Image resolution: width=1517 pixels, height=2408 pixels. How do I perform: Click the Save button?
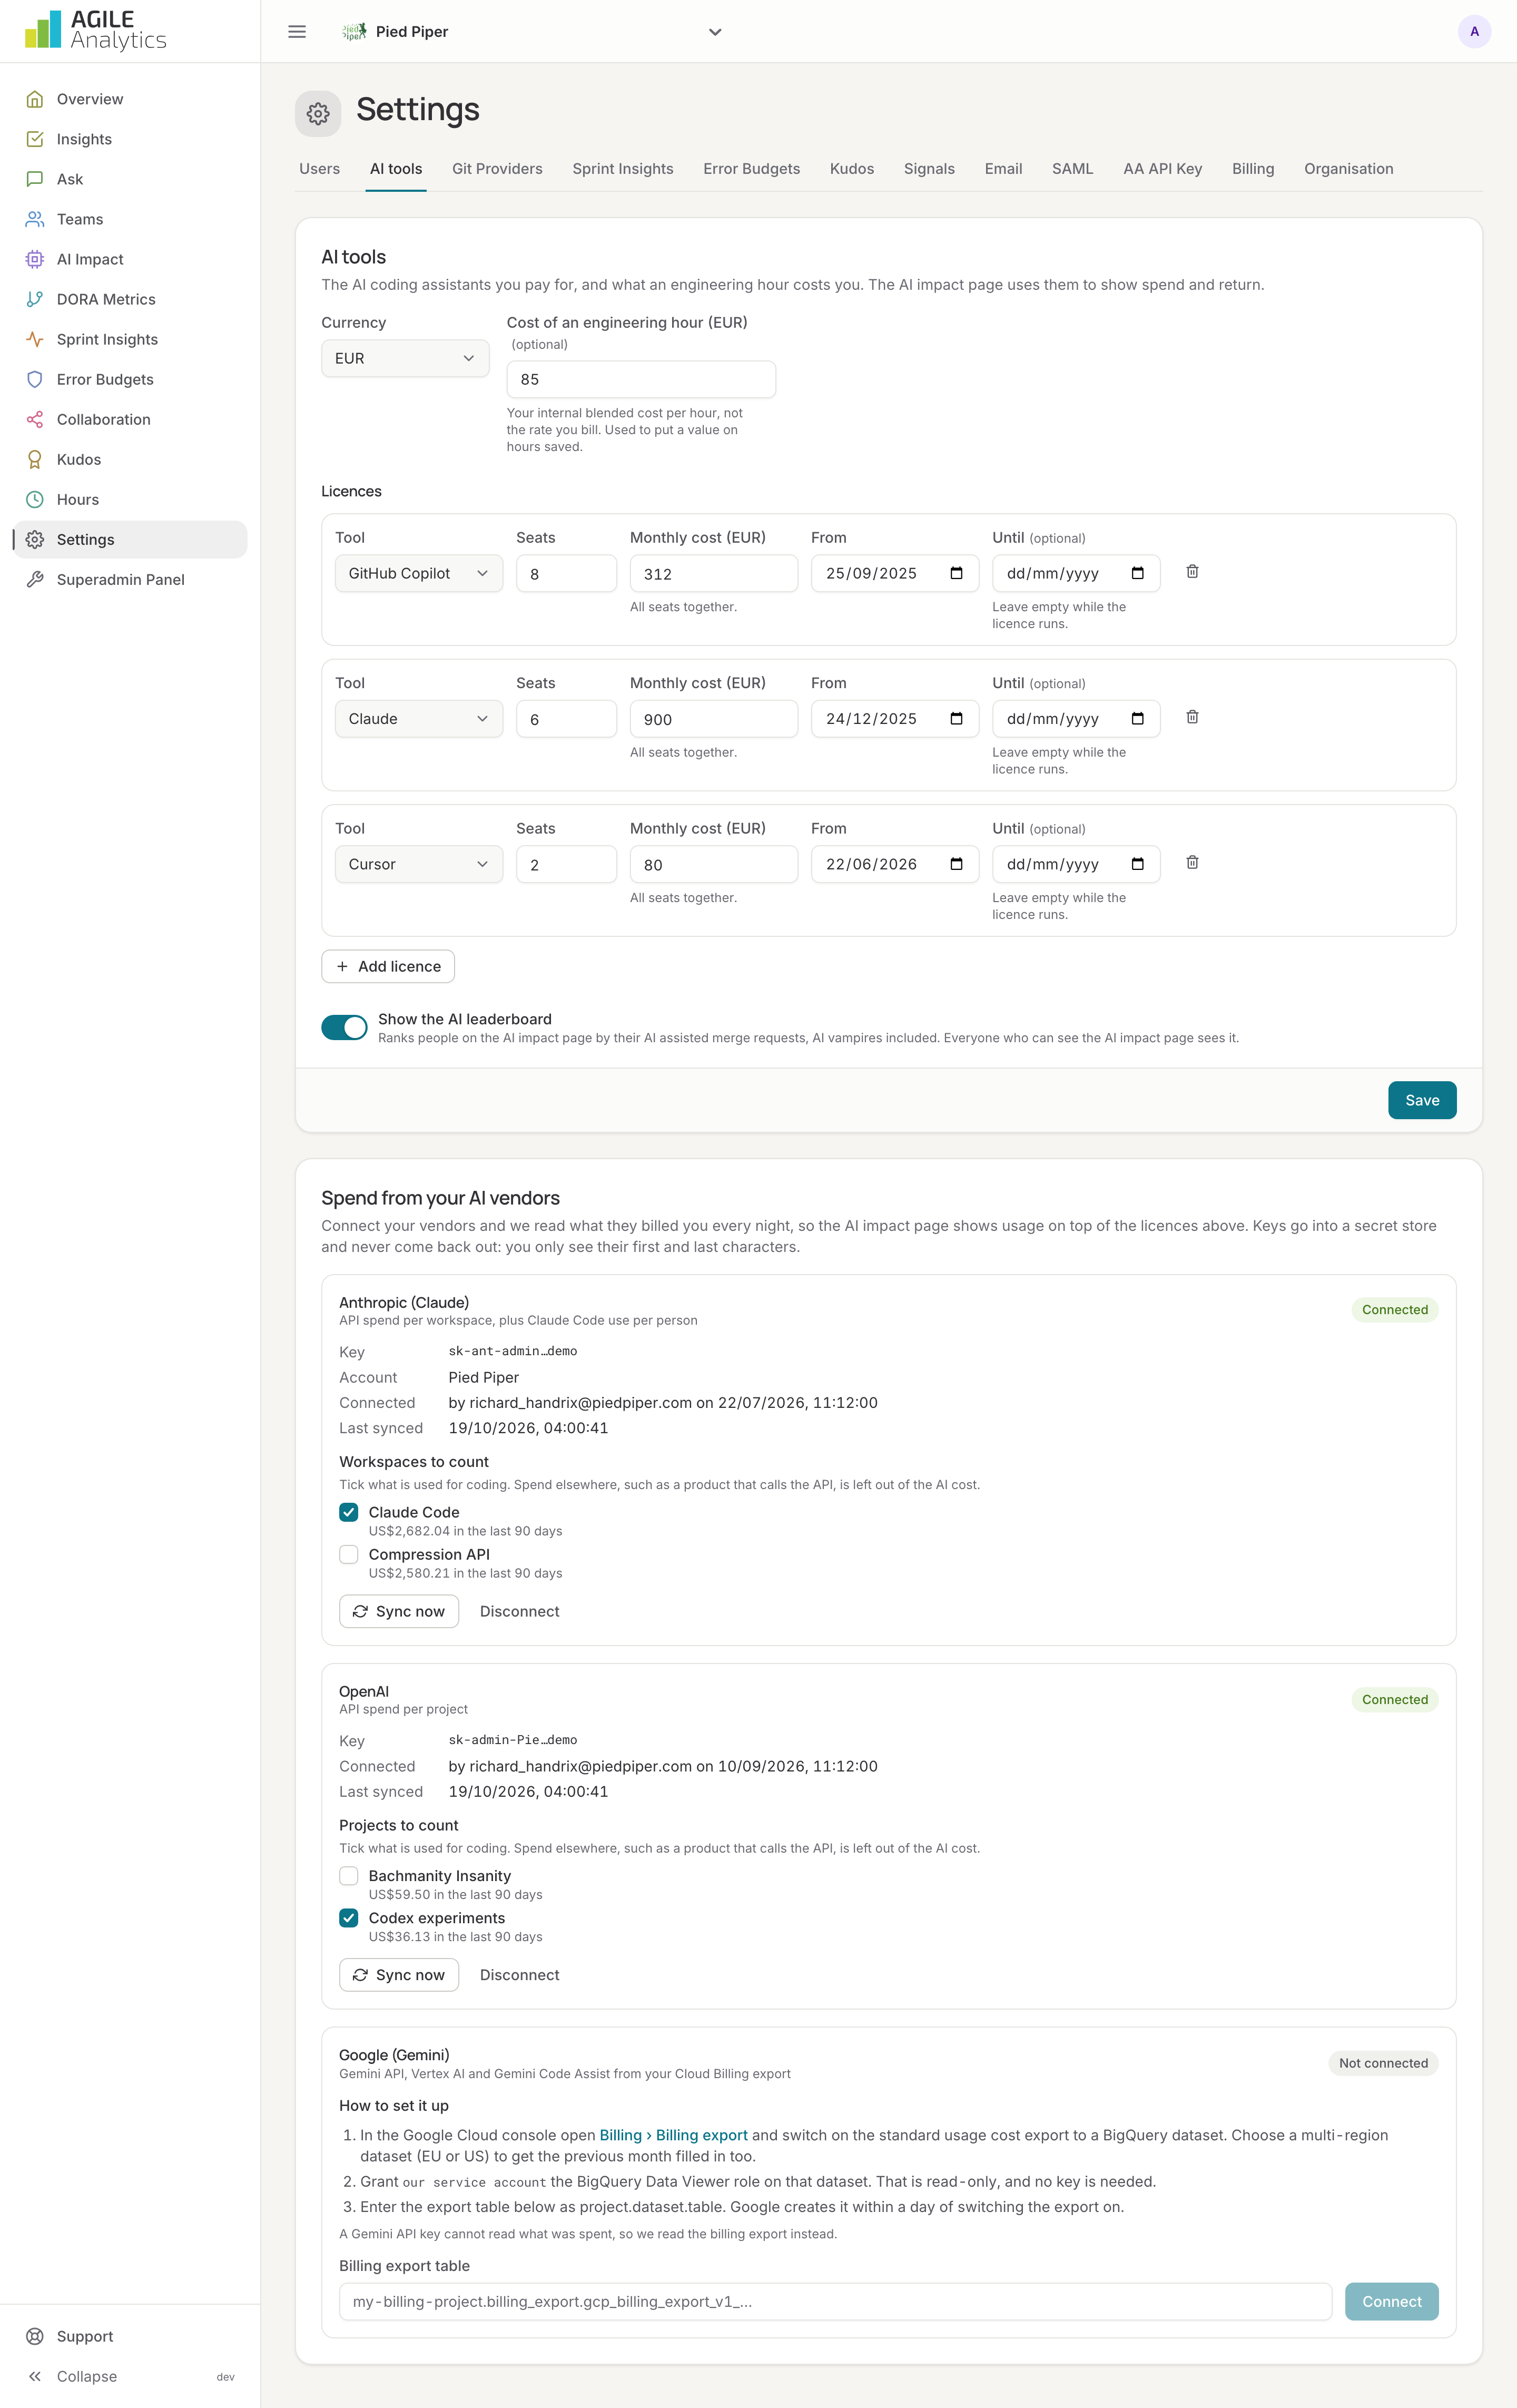click(x=1421, y=1100)
